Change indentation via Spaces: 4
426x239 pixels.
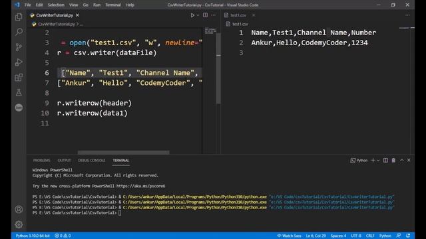[338, 236]
